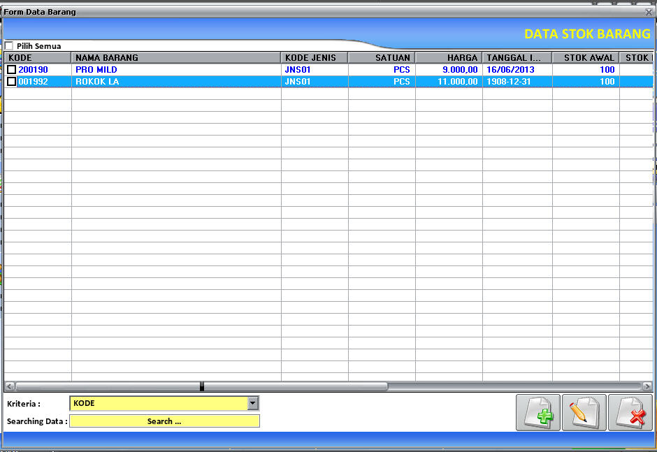Click the horizontal scrollbar left arrow
The image size is (657, 452).
pos(10,386)
